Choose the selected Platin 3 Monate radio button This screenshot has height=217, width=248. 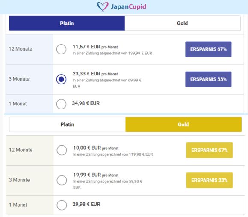[61, 79]
